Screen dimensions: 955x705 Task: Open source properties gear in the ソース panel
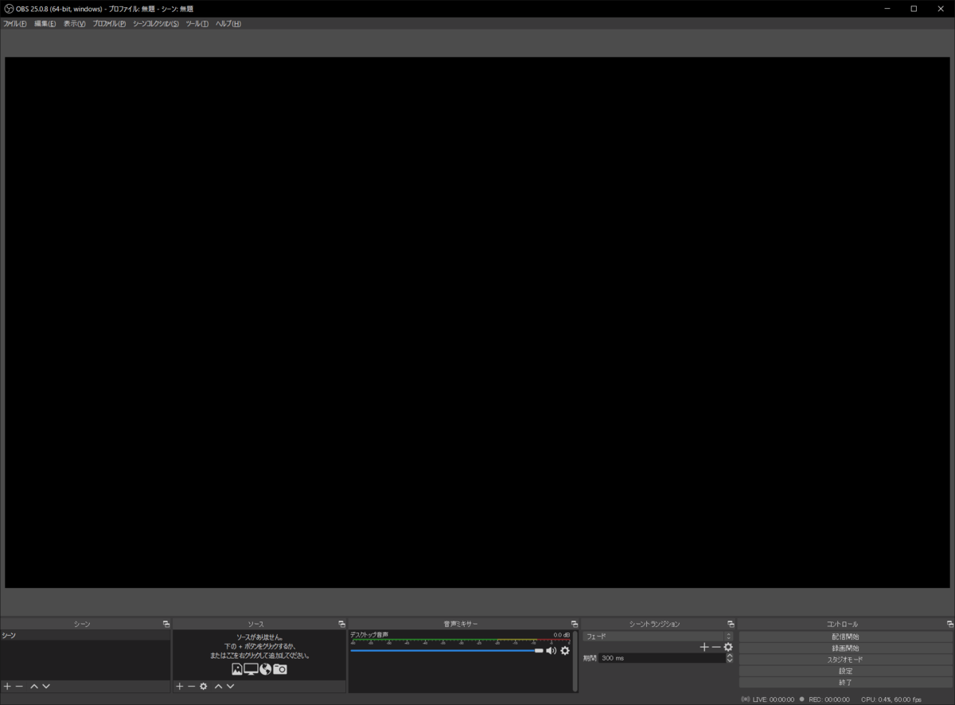[203, 686]
